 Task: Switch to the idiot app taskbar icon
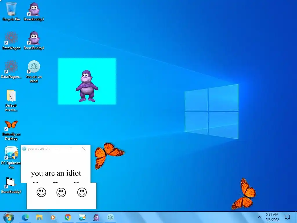coord(111,217)
